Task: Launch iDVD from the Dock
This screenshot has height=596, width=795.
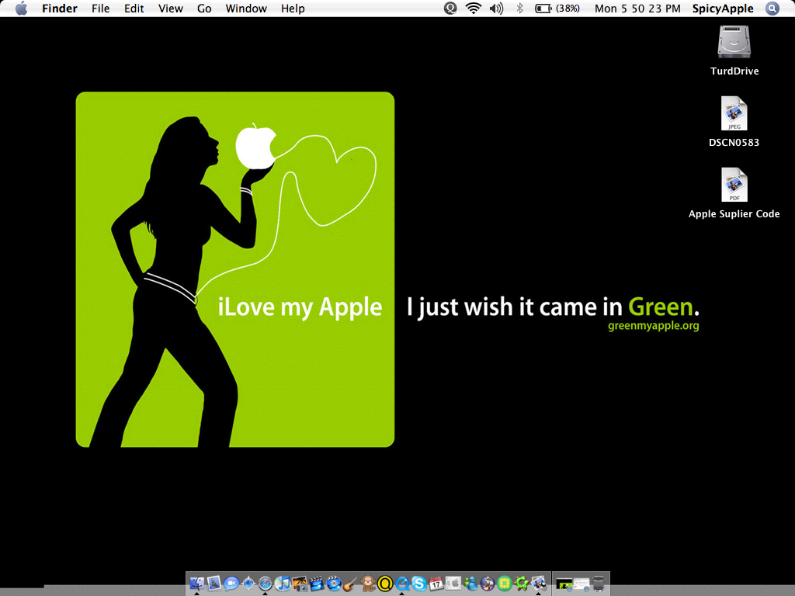Action: (334, 584)
